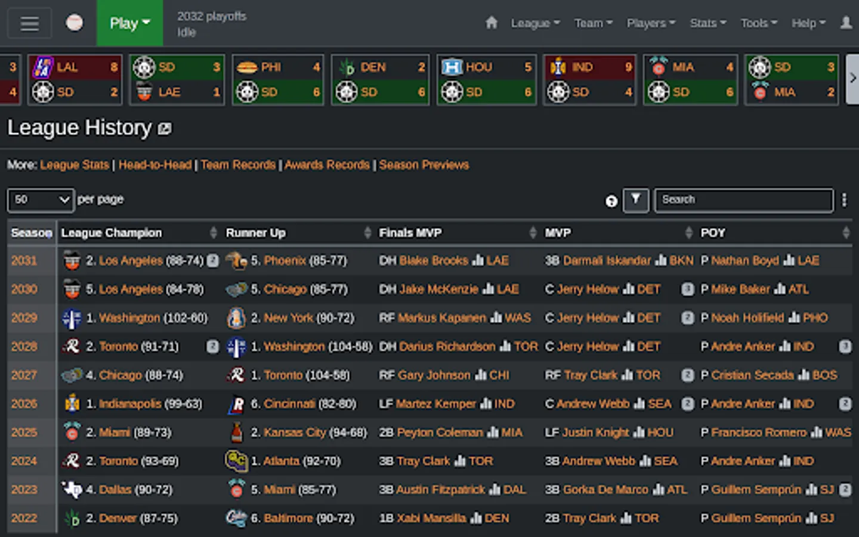Open Markus Kapanen stats bar-chart icon

pos(496,318)
